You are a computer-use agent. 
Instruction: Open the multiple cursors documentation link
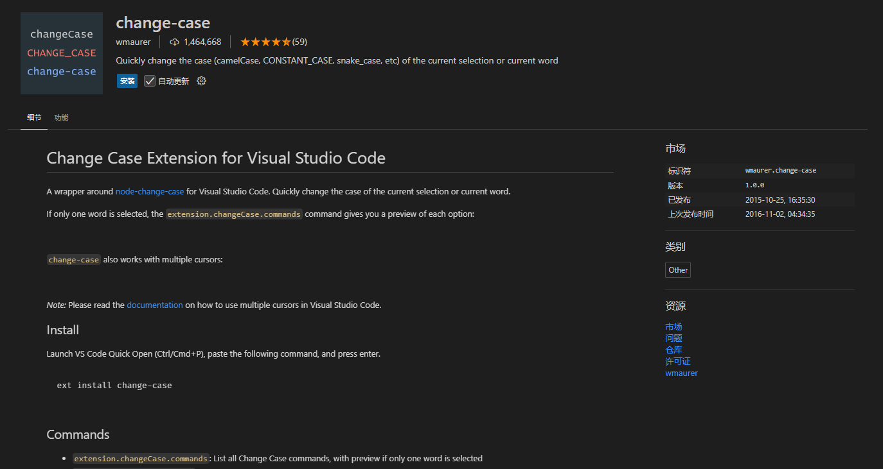click(x=155, y=305)
